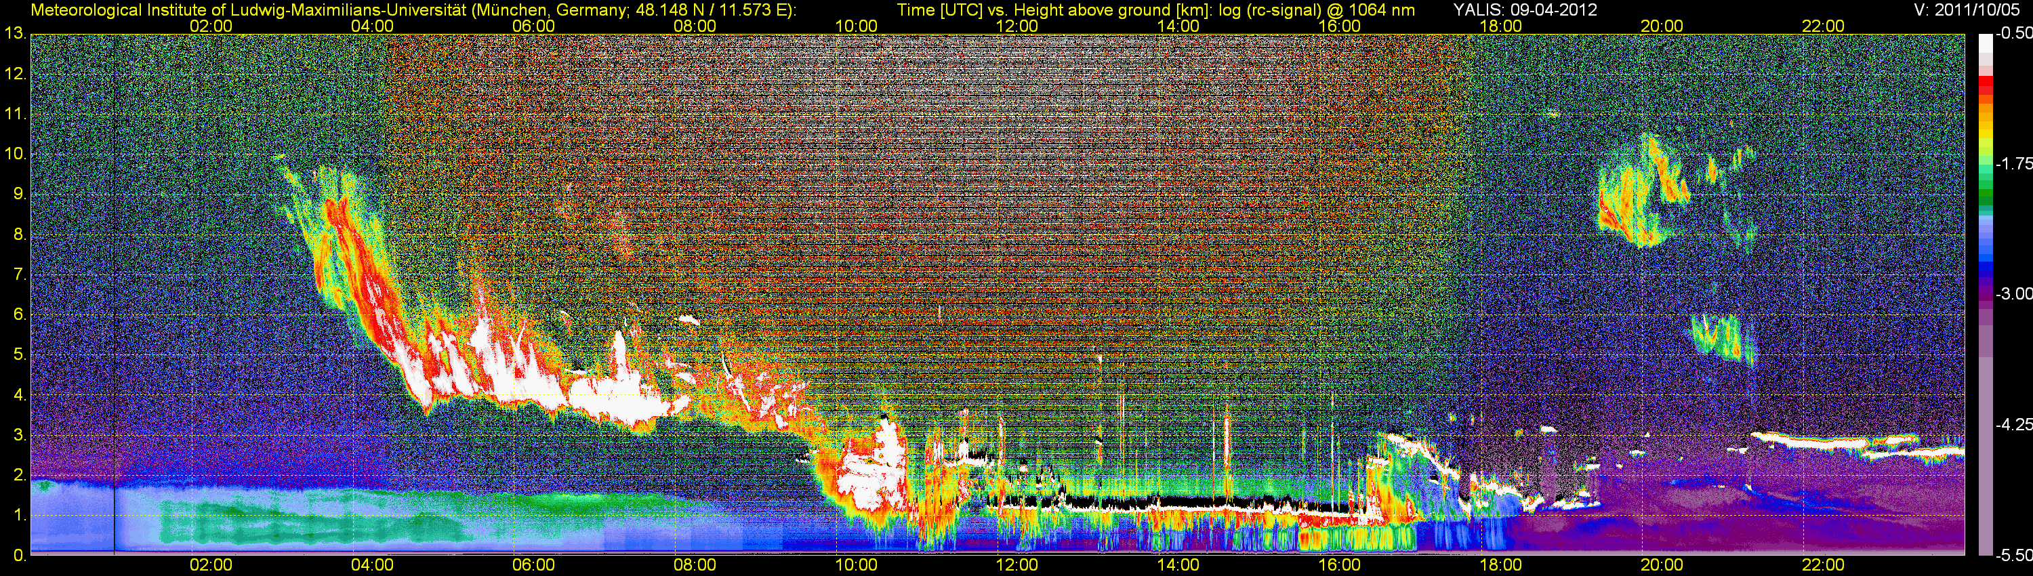Click the 20:00 label on the top time axis
The width and height of the screenshot is (2033, 576).
coord(1662,26)
